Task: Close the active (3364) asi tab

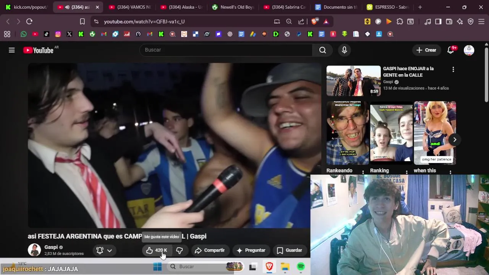Action: (97, 7)
